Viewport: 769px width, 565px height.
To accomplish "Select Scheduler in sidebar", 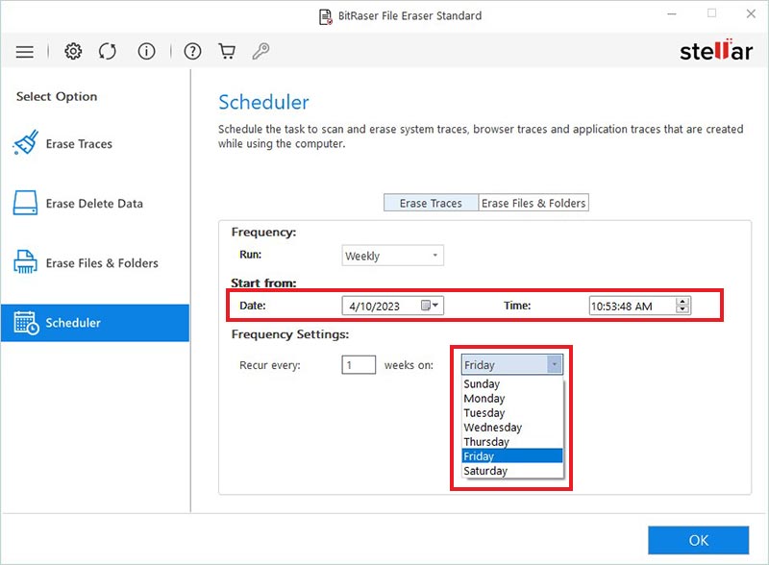I will [94, 323].
